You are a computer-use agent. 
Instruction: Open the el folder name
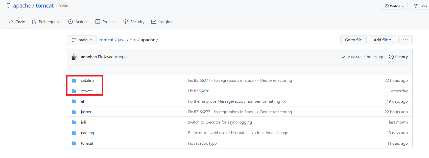pos(82,101)
